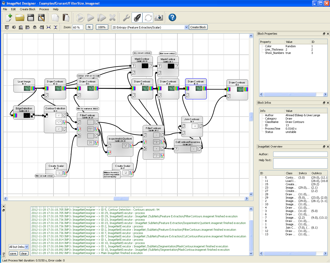This screenshot has height=263, width=330.
Task: Open help with the blue question mark icon
Action: [172, 17]
